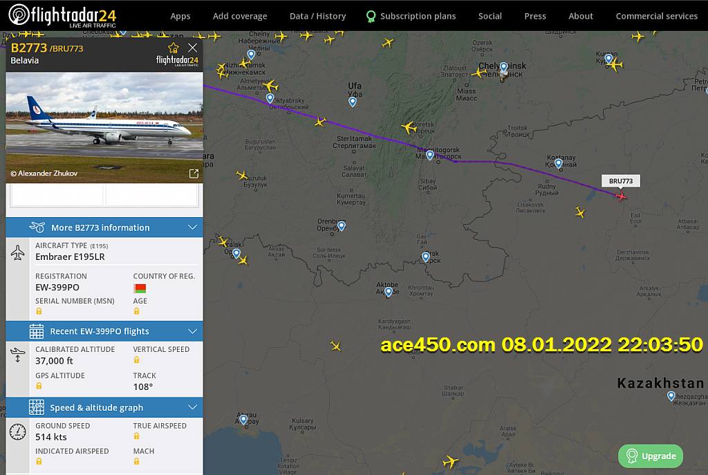708x475 pixels.
Task: Click the Belavia aircraft photo thumbnail
Action: point(104,120)
